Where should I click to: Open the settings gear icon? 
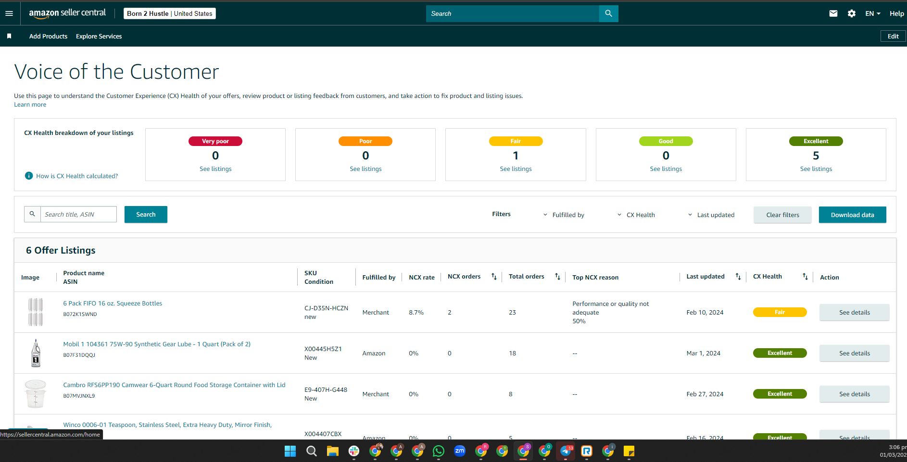click(852, 13)
